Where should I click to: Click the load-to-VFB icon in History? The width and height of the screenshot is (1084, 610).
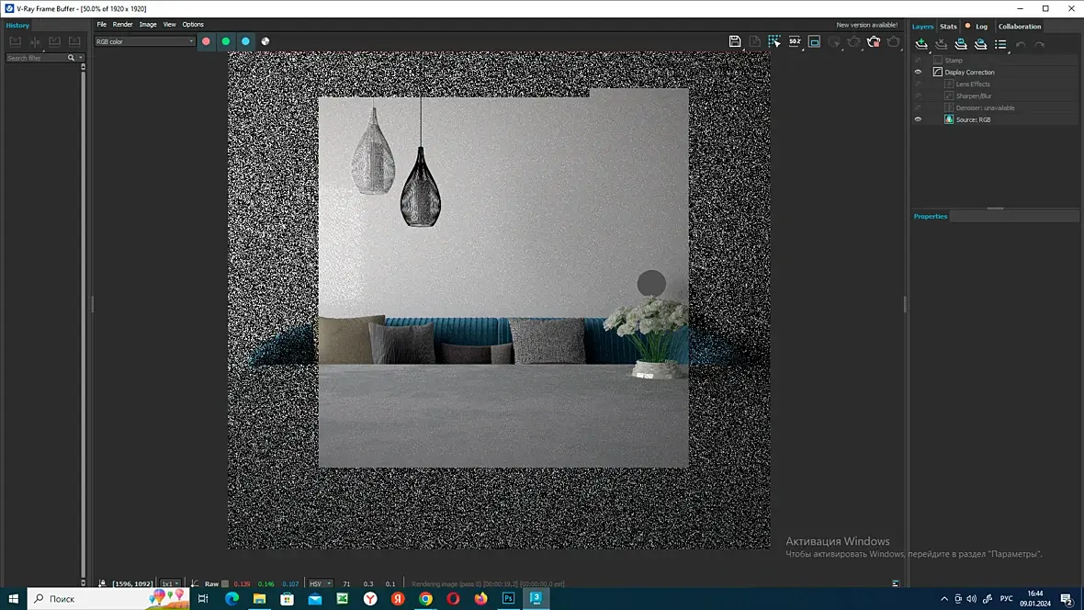[54, 41]
